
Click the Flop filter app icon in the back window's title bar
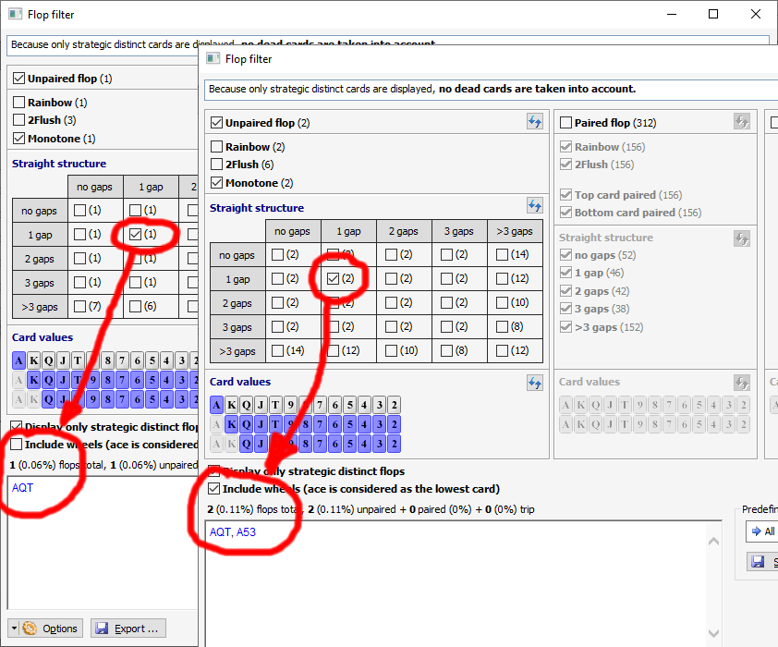16,14
